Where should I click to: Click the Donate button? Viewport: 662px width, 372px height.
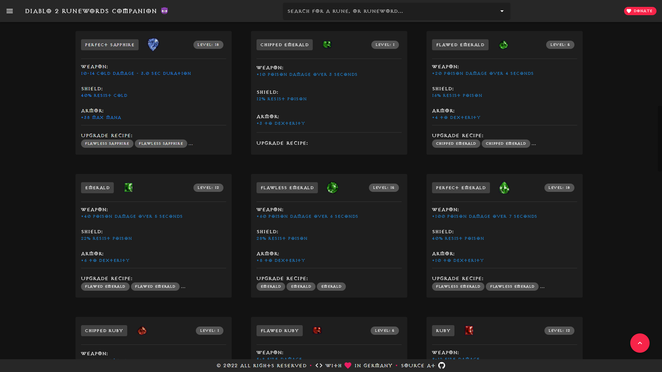tap(640, 11)
